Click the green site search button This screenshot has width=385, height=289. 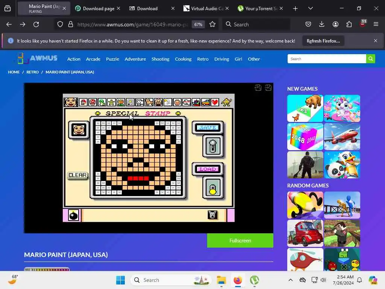coord(370,59)
